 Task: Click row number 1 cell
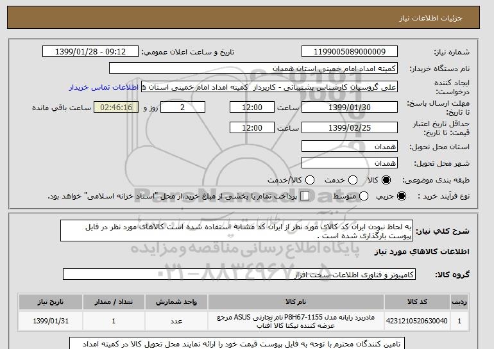459,321
